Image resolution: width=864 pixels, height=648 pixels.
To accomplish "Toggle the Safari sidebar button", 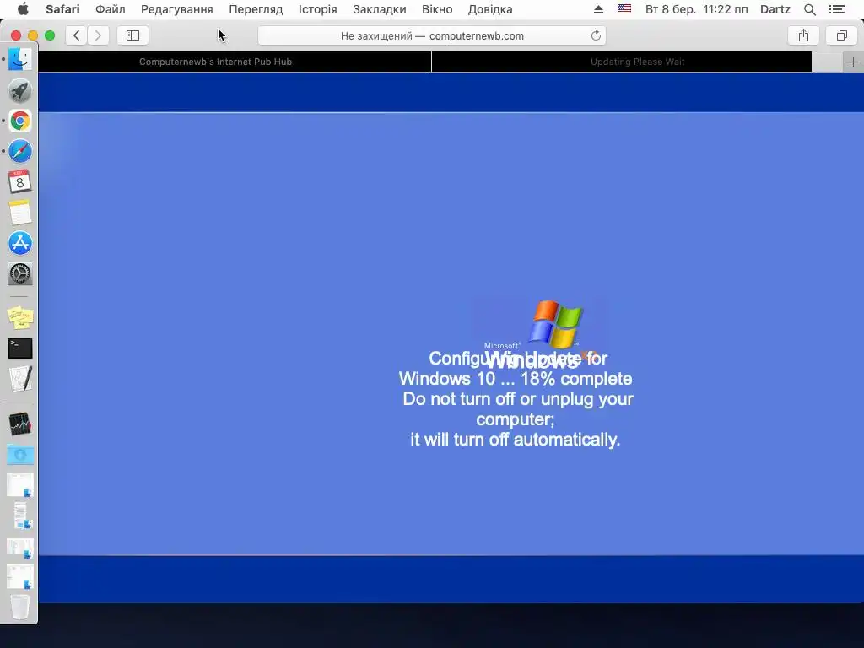I will tap(132, 35).
